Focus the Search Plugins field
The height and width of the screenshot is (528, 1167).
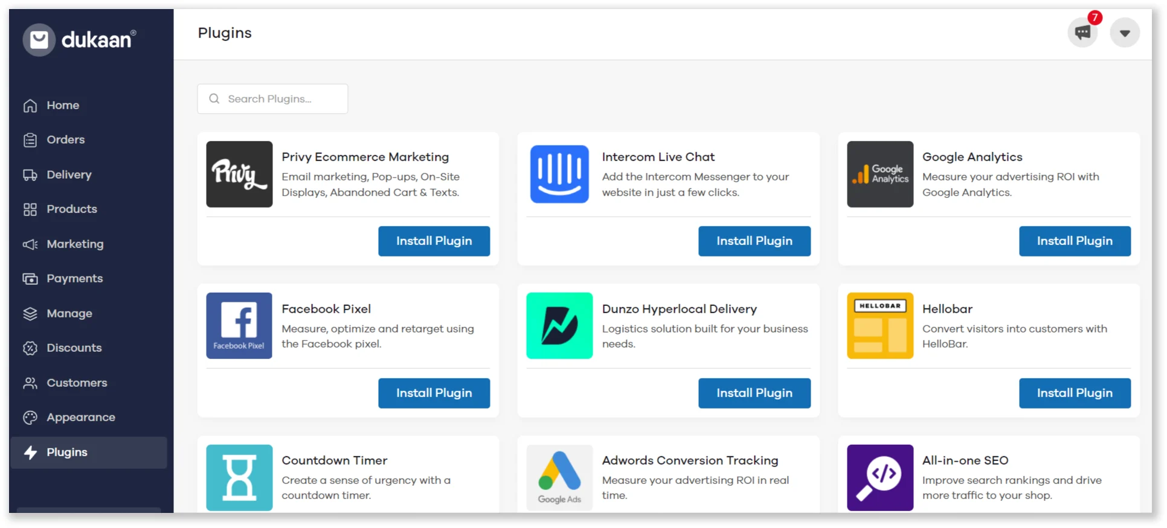pyautogui.click(x=272, y=99)
